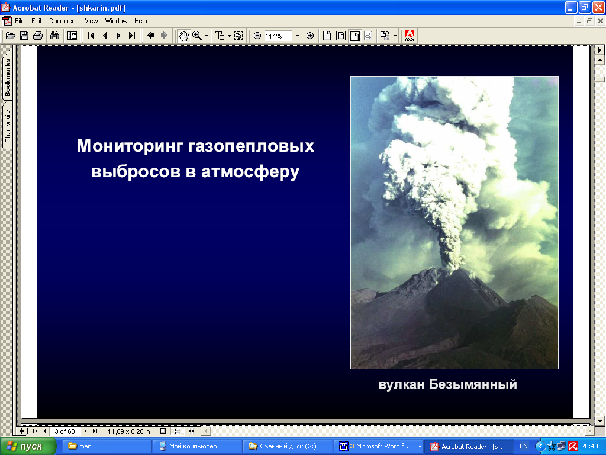Image resolution: width=606 pixels, height=455 pixels.
Task: Switch to 'Мой компьютер' taskbar button
Action: click(197, 447)
